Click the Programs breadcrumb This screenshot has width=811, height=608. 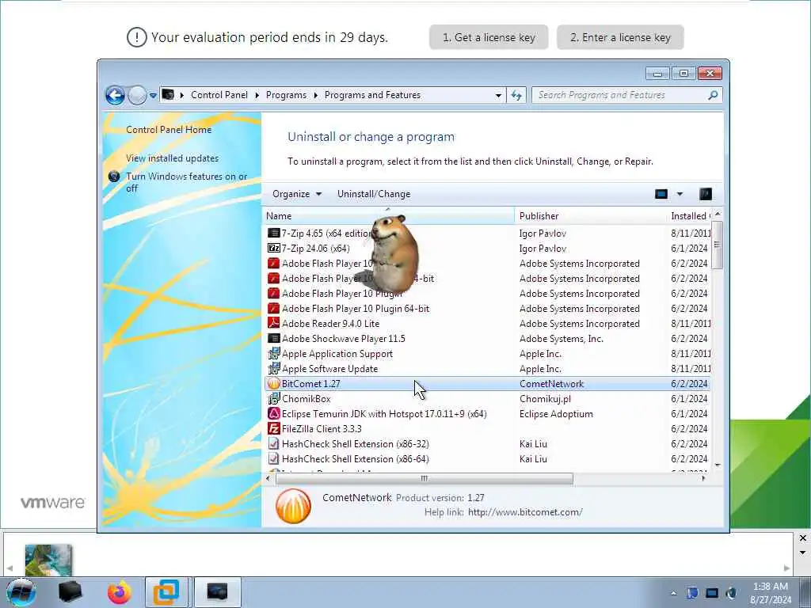[286, 95]
